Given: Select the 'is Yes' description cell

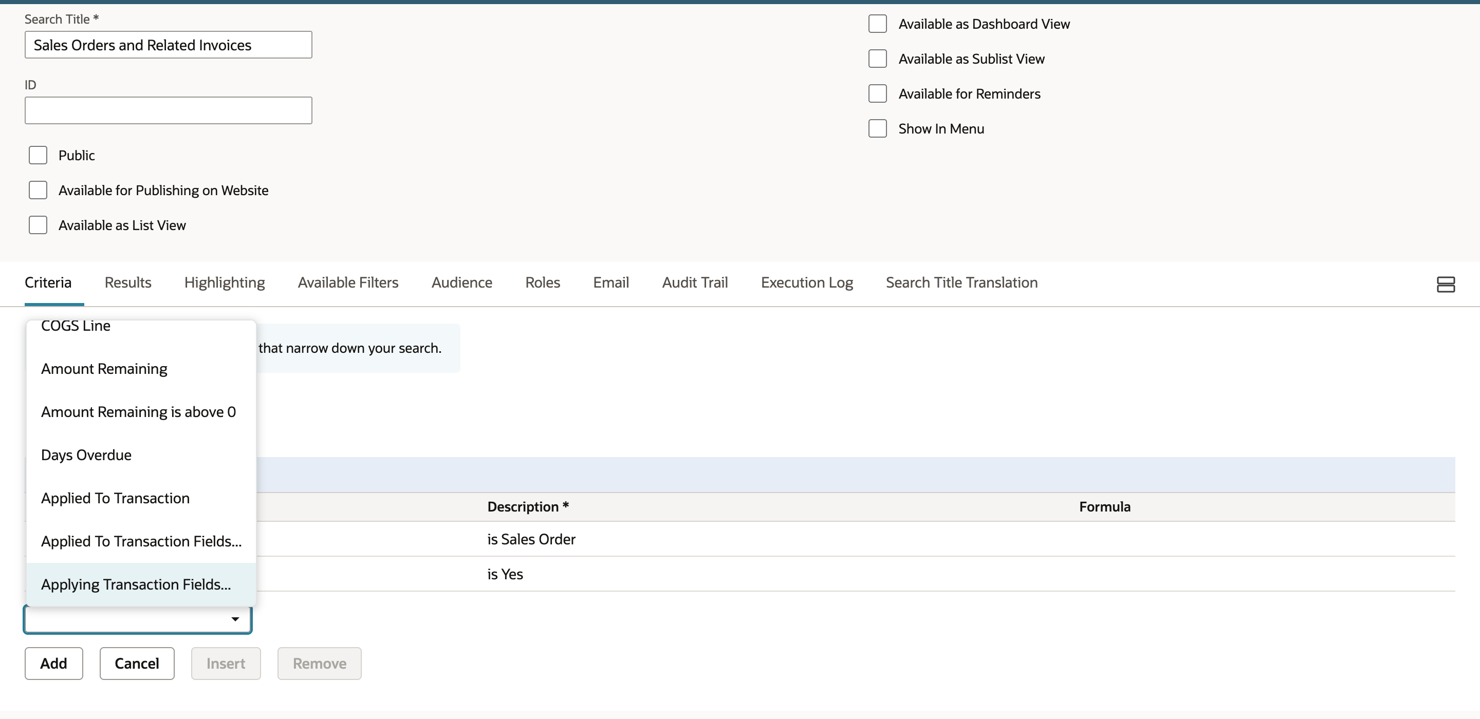Looking at the screenshot, I should [x=505, y=574].
